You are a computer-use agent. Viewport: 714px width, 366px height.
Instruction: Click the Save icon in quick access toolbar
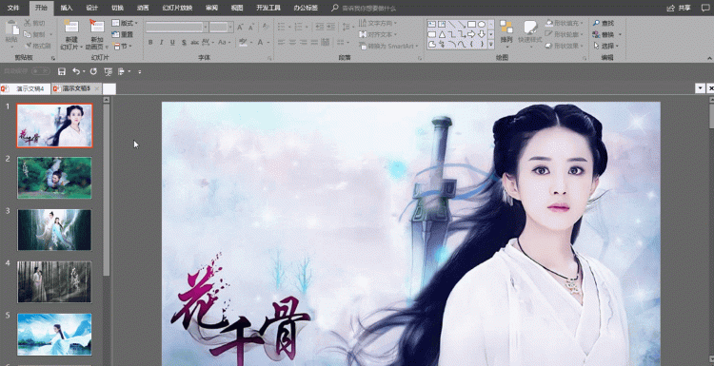coord(62,71)
